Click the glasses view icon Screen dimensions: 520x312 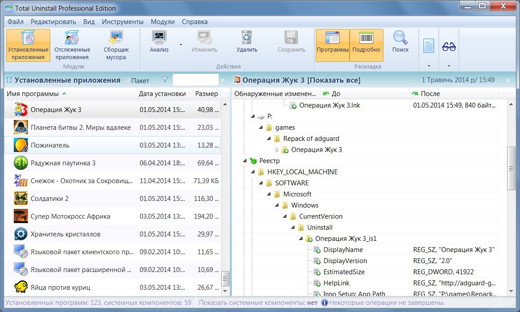pos(449,47)
